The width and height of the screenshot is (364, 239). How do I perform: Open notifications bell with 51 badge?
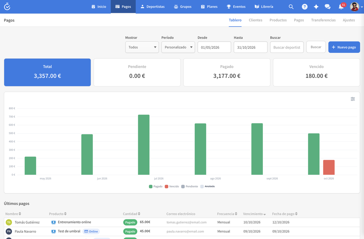coord(342,6)
